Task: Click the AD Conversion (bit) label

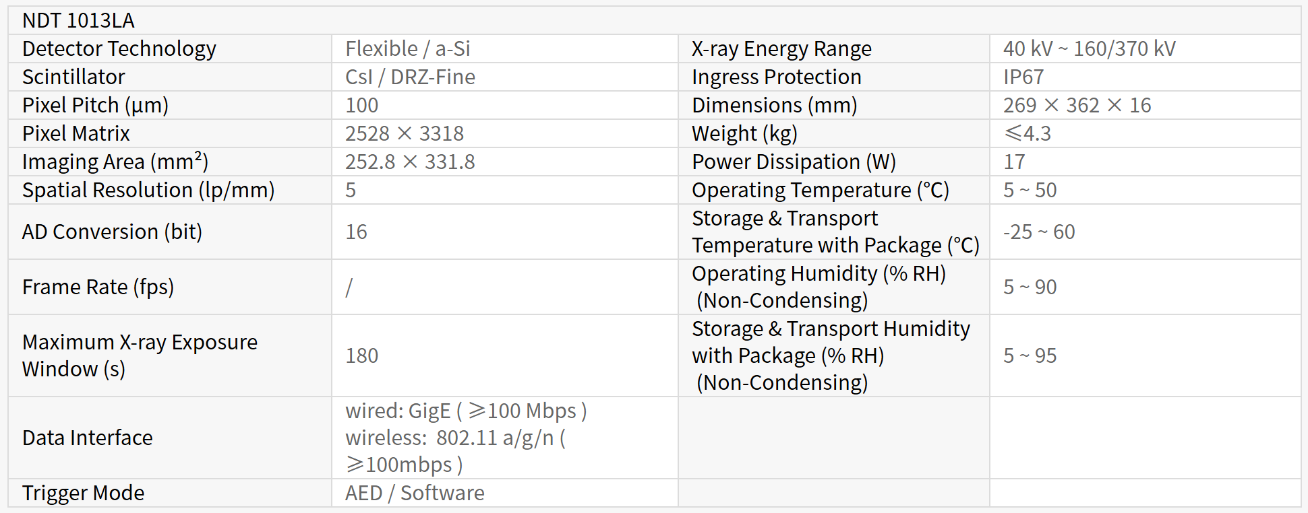Action: tap(112, 232)
